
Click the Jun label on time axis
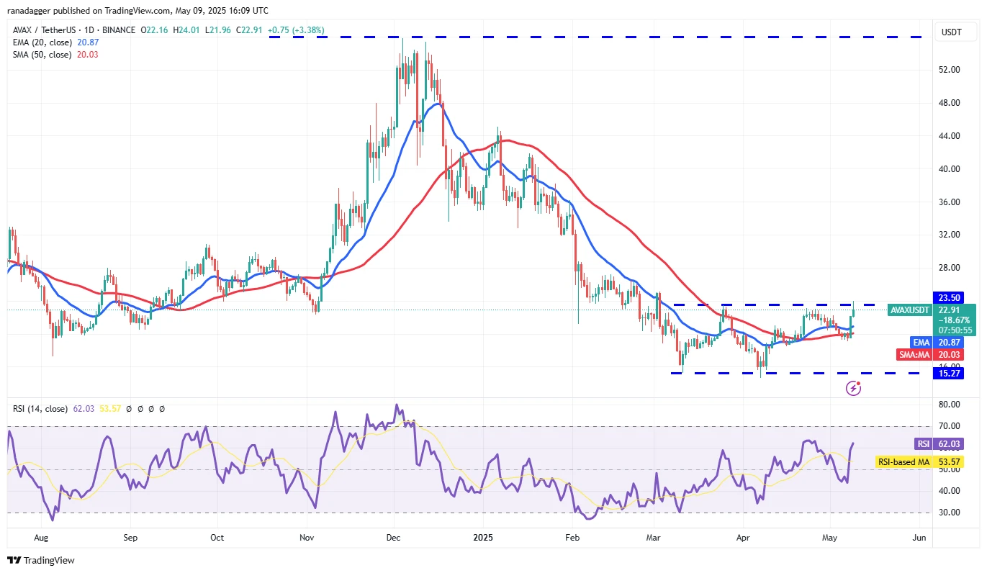[919, 538]
